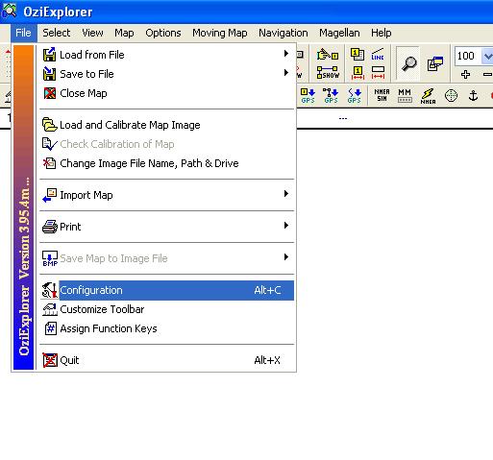Click the zoom level field showing 100
493x460 pixels.
[x=468, y=56]
